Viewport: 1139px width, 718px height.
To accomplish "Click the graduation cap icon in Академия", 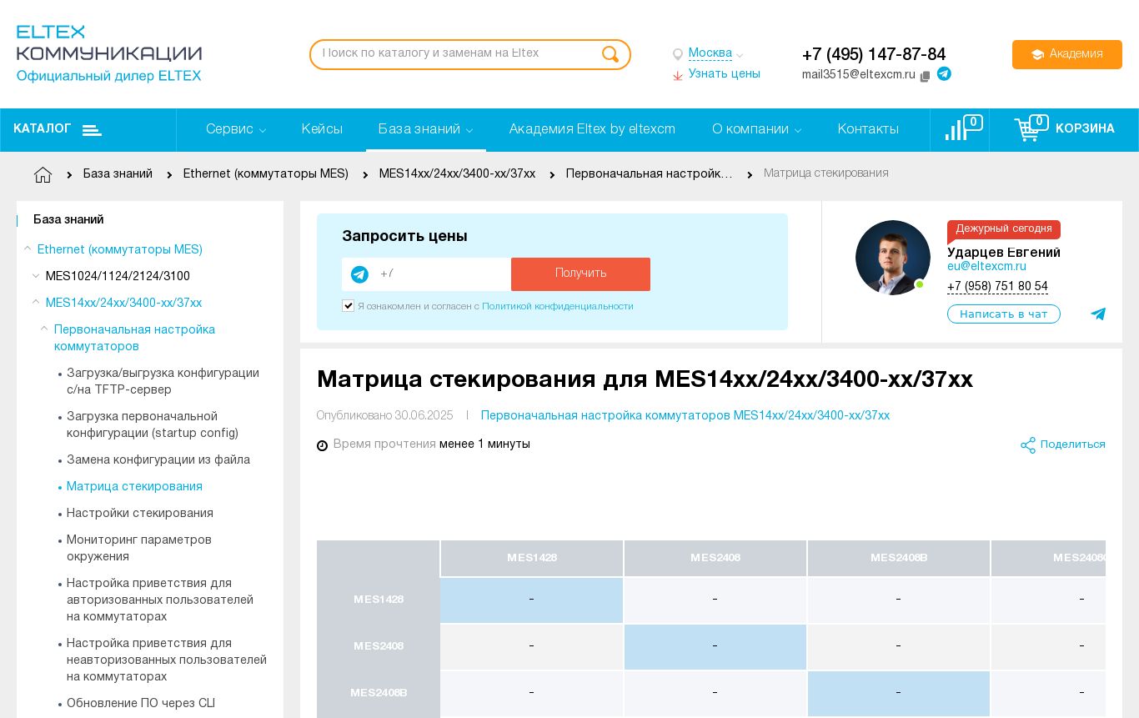I will pos(1037,55).
